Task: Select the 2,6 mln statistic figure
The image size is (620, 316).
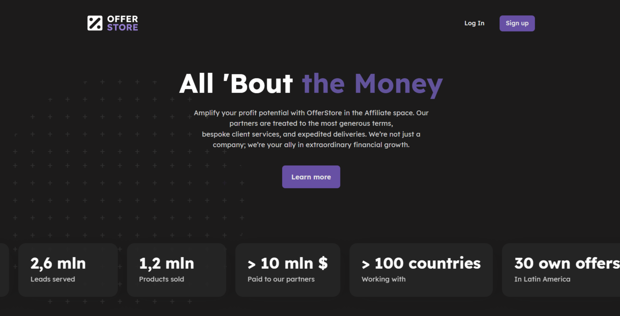Action: pos(58,263)
